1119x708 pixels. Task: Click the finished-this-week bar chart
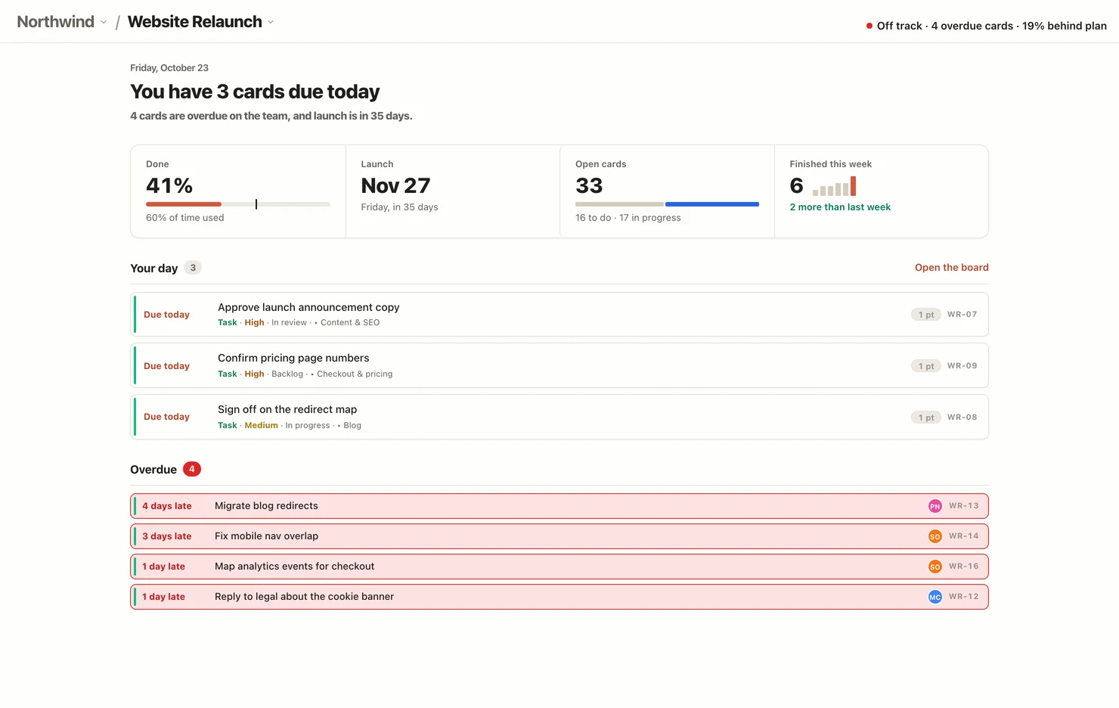coord(835,186)
